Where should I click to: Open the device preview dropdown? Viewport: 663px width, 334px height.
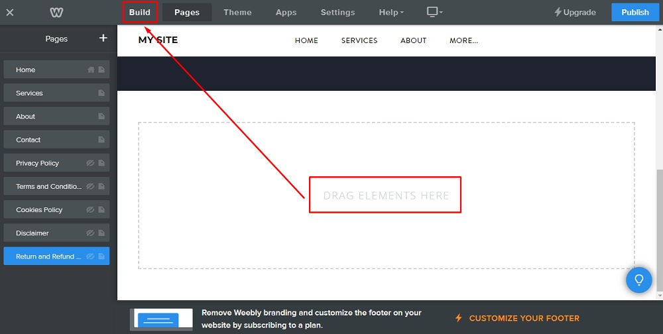pyautogui.click(x=435, y=13)
